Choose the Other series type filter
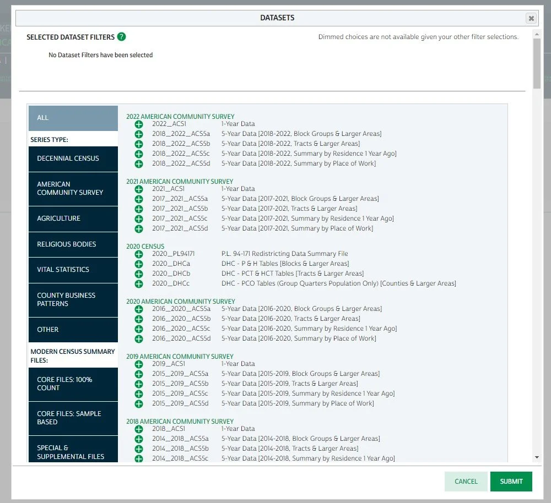The width and height of the screenshot is (551, 503). 73,330
